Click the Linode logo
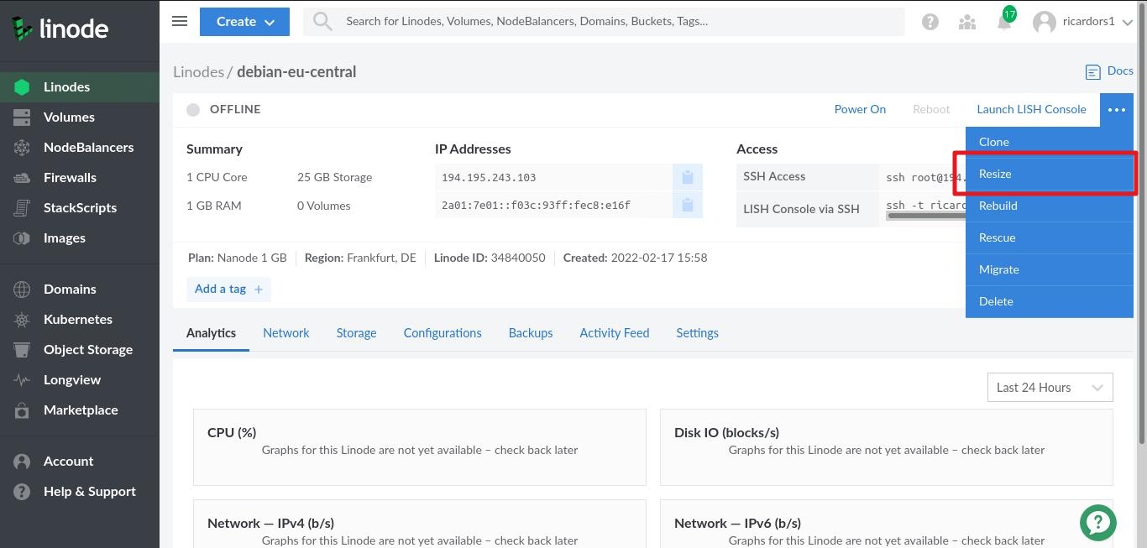The image size is (1147, 548). (60, 29)
